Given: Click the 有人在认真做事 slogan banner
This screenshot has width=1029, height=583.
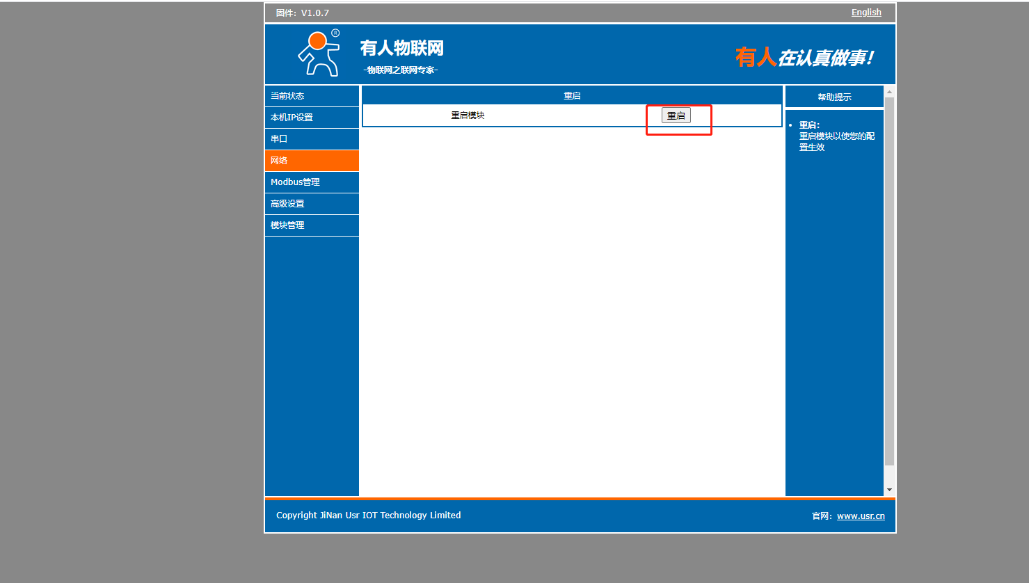Looking at the screenshot, I should (804, 58).
